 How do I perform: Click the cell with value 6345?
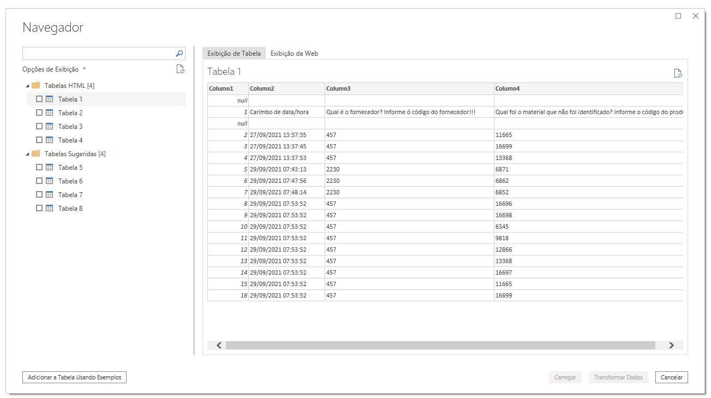(588, 227)
